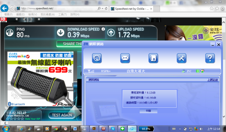Click the Ping arrows icon

click(x=10, y=32)
